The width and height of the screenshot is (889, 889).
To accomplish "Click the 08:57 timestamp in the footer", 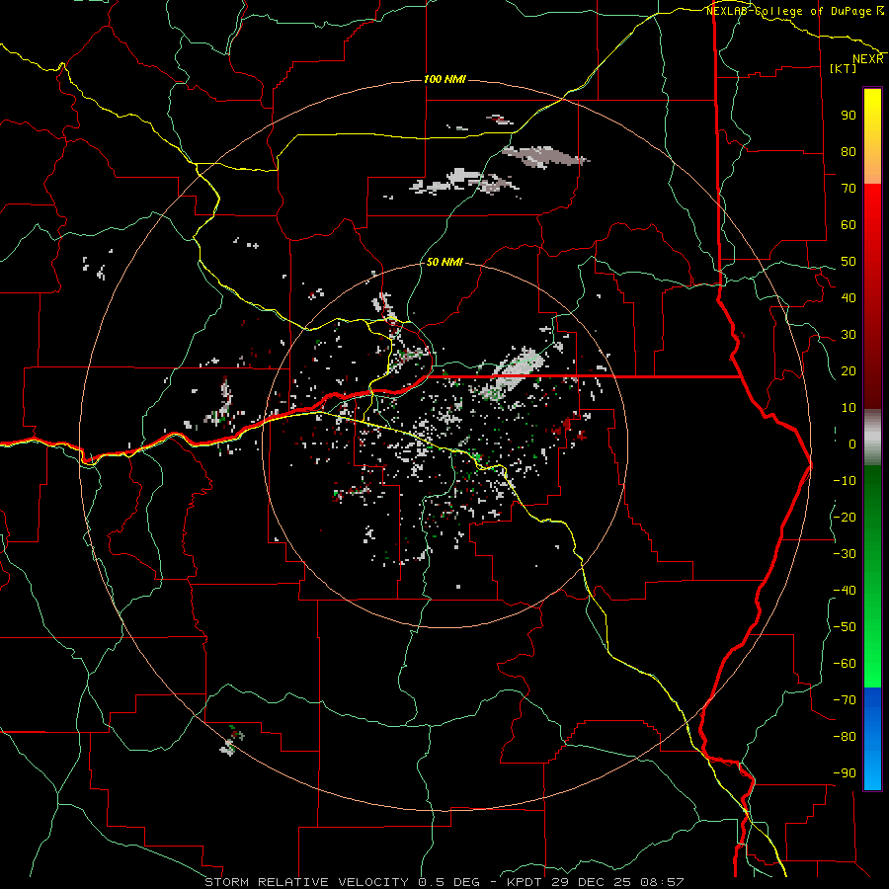I will [662, 882].
